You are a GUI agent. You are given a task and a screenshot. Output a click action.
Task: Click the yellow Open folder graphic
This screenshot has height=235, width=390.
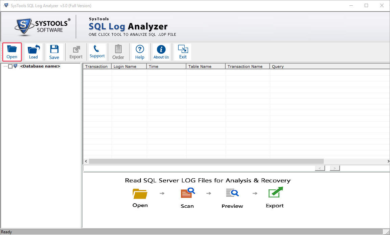coord(140,193)
